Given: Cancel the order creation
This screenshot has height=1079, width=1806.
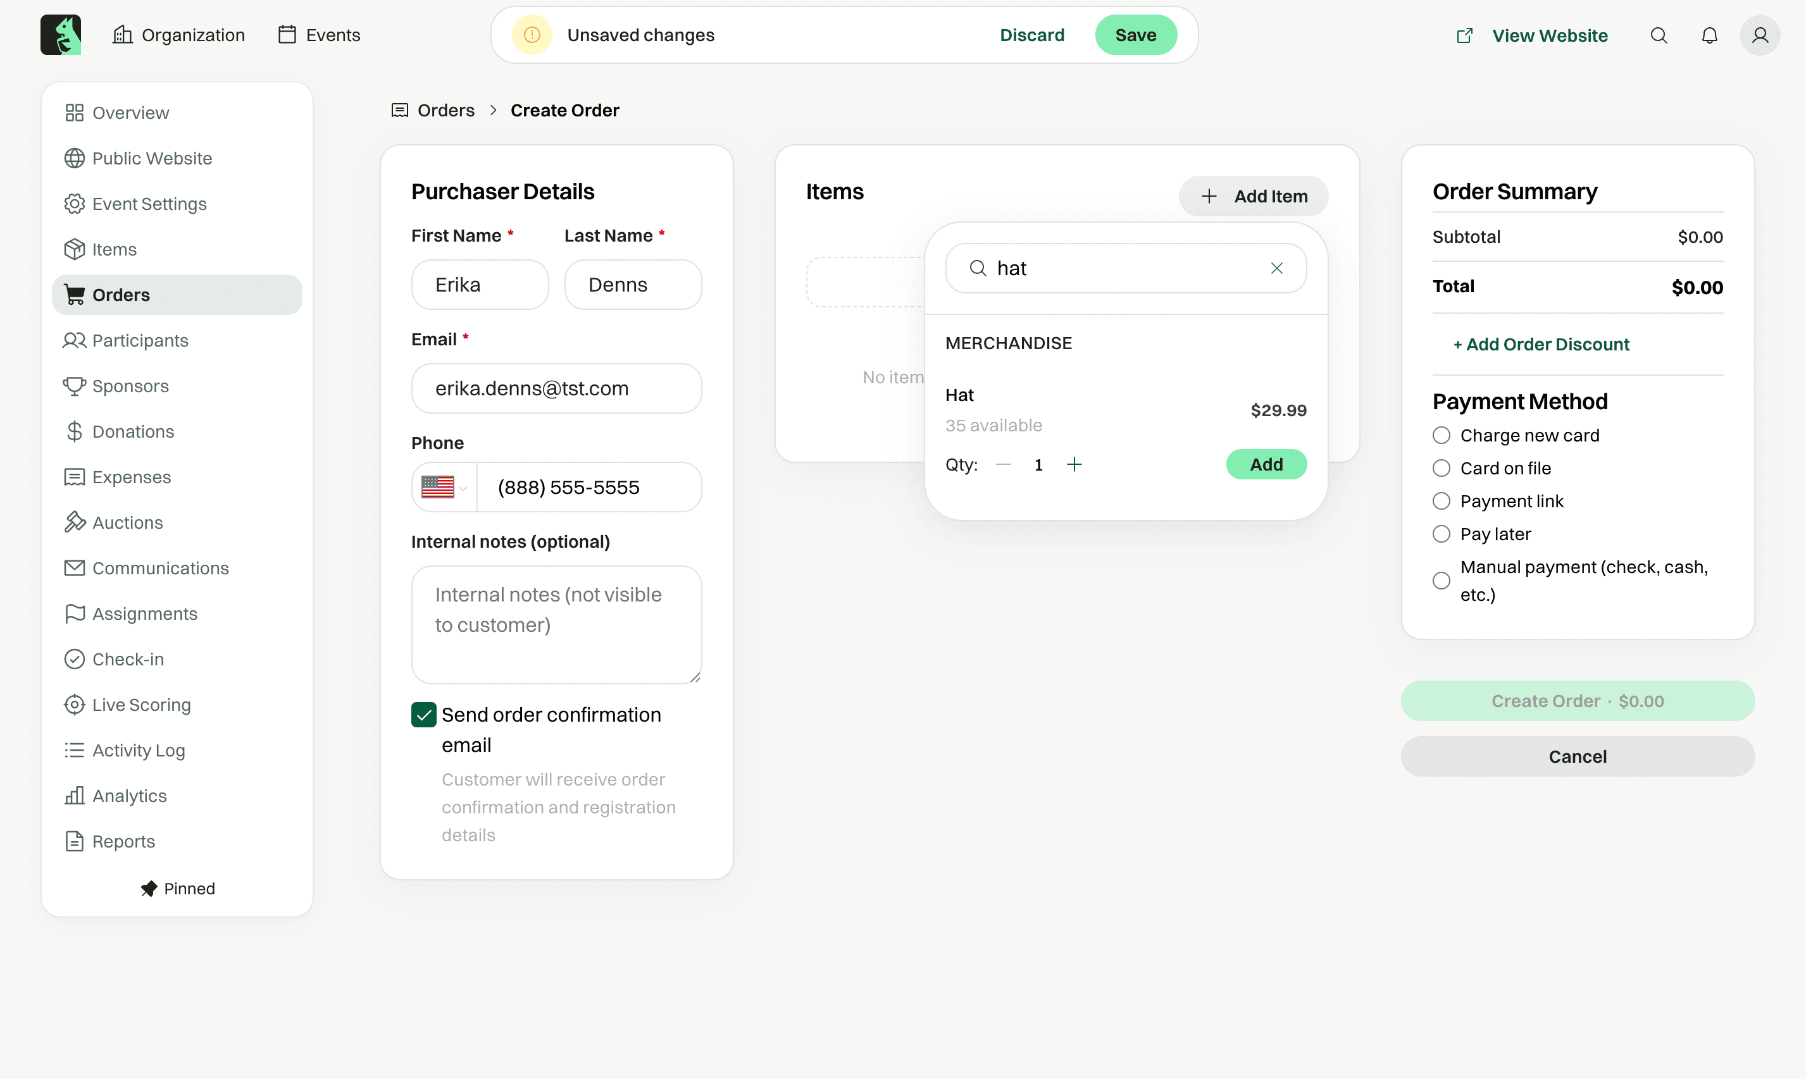Looking at the screenshot, I should (x=1578, y=757).
